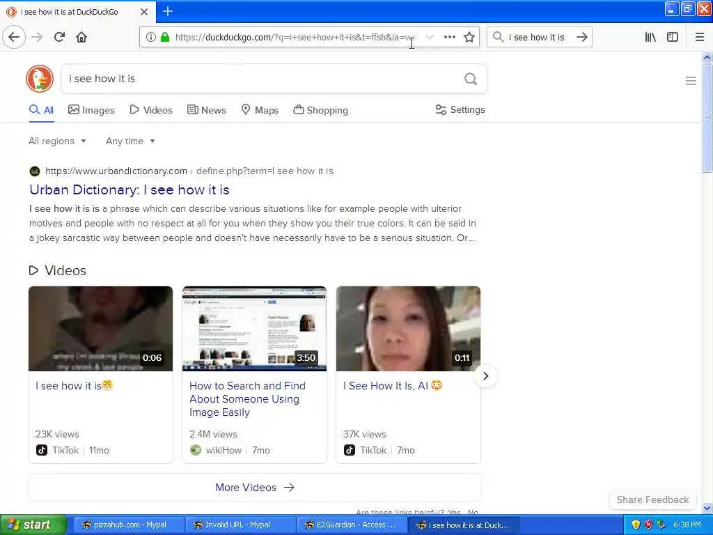
Task: Open page actions three-dot menu
Action: [x=449, y=38]
